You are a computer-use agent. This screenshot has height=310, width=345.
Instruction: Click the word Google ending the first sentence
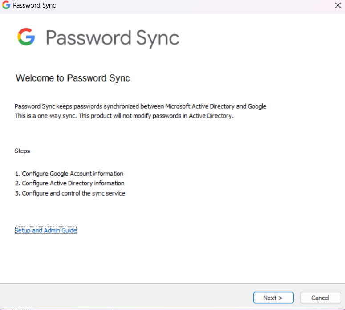click(257, 106)
